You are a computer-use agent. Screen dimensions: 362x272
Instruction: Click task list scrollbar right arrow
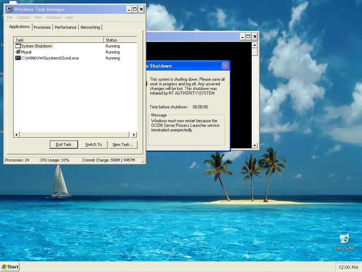click(134, 135)
